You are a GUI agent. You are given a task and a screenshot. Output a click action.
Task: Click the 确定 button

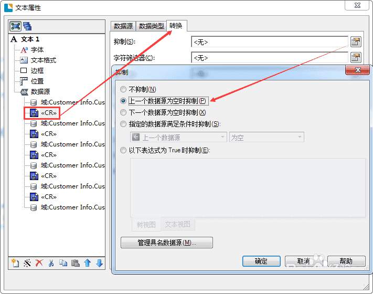pyautogui.click(x=261, y=261)
